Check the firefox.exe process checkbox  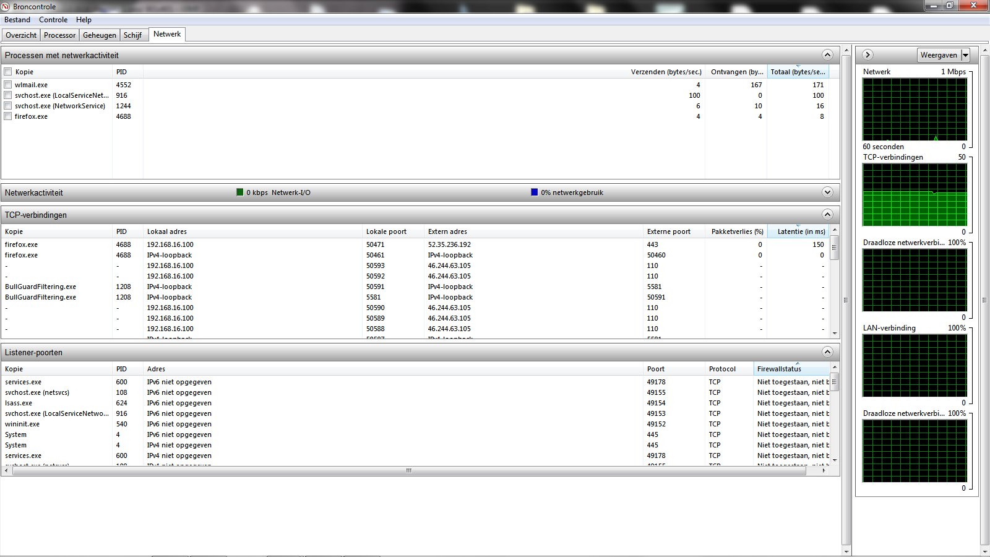[8, 116]
